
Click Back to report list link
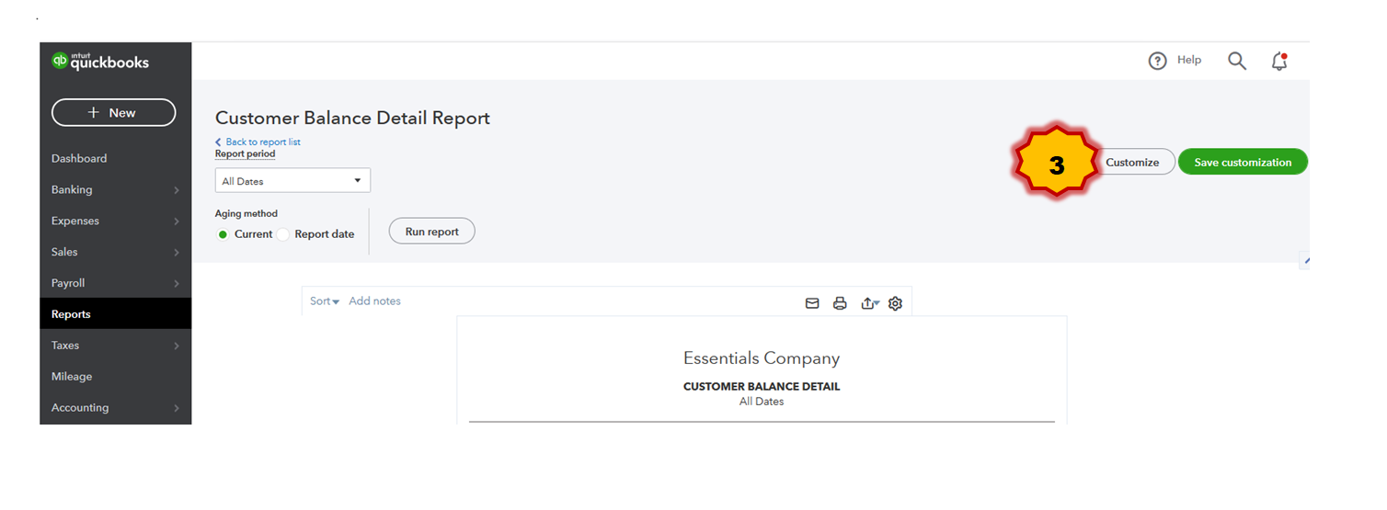(262, 142)
